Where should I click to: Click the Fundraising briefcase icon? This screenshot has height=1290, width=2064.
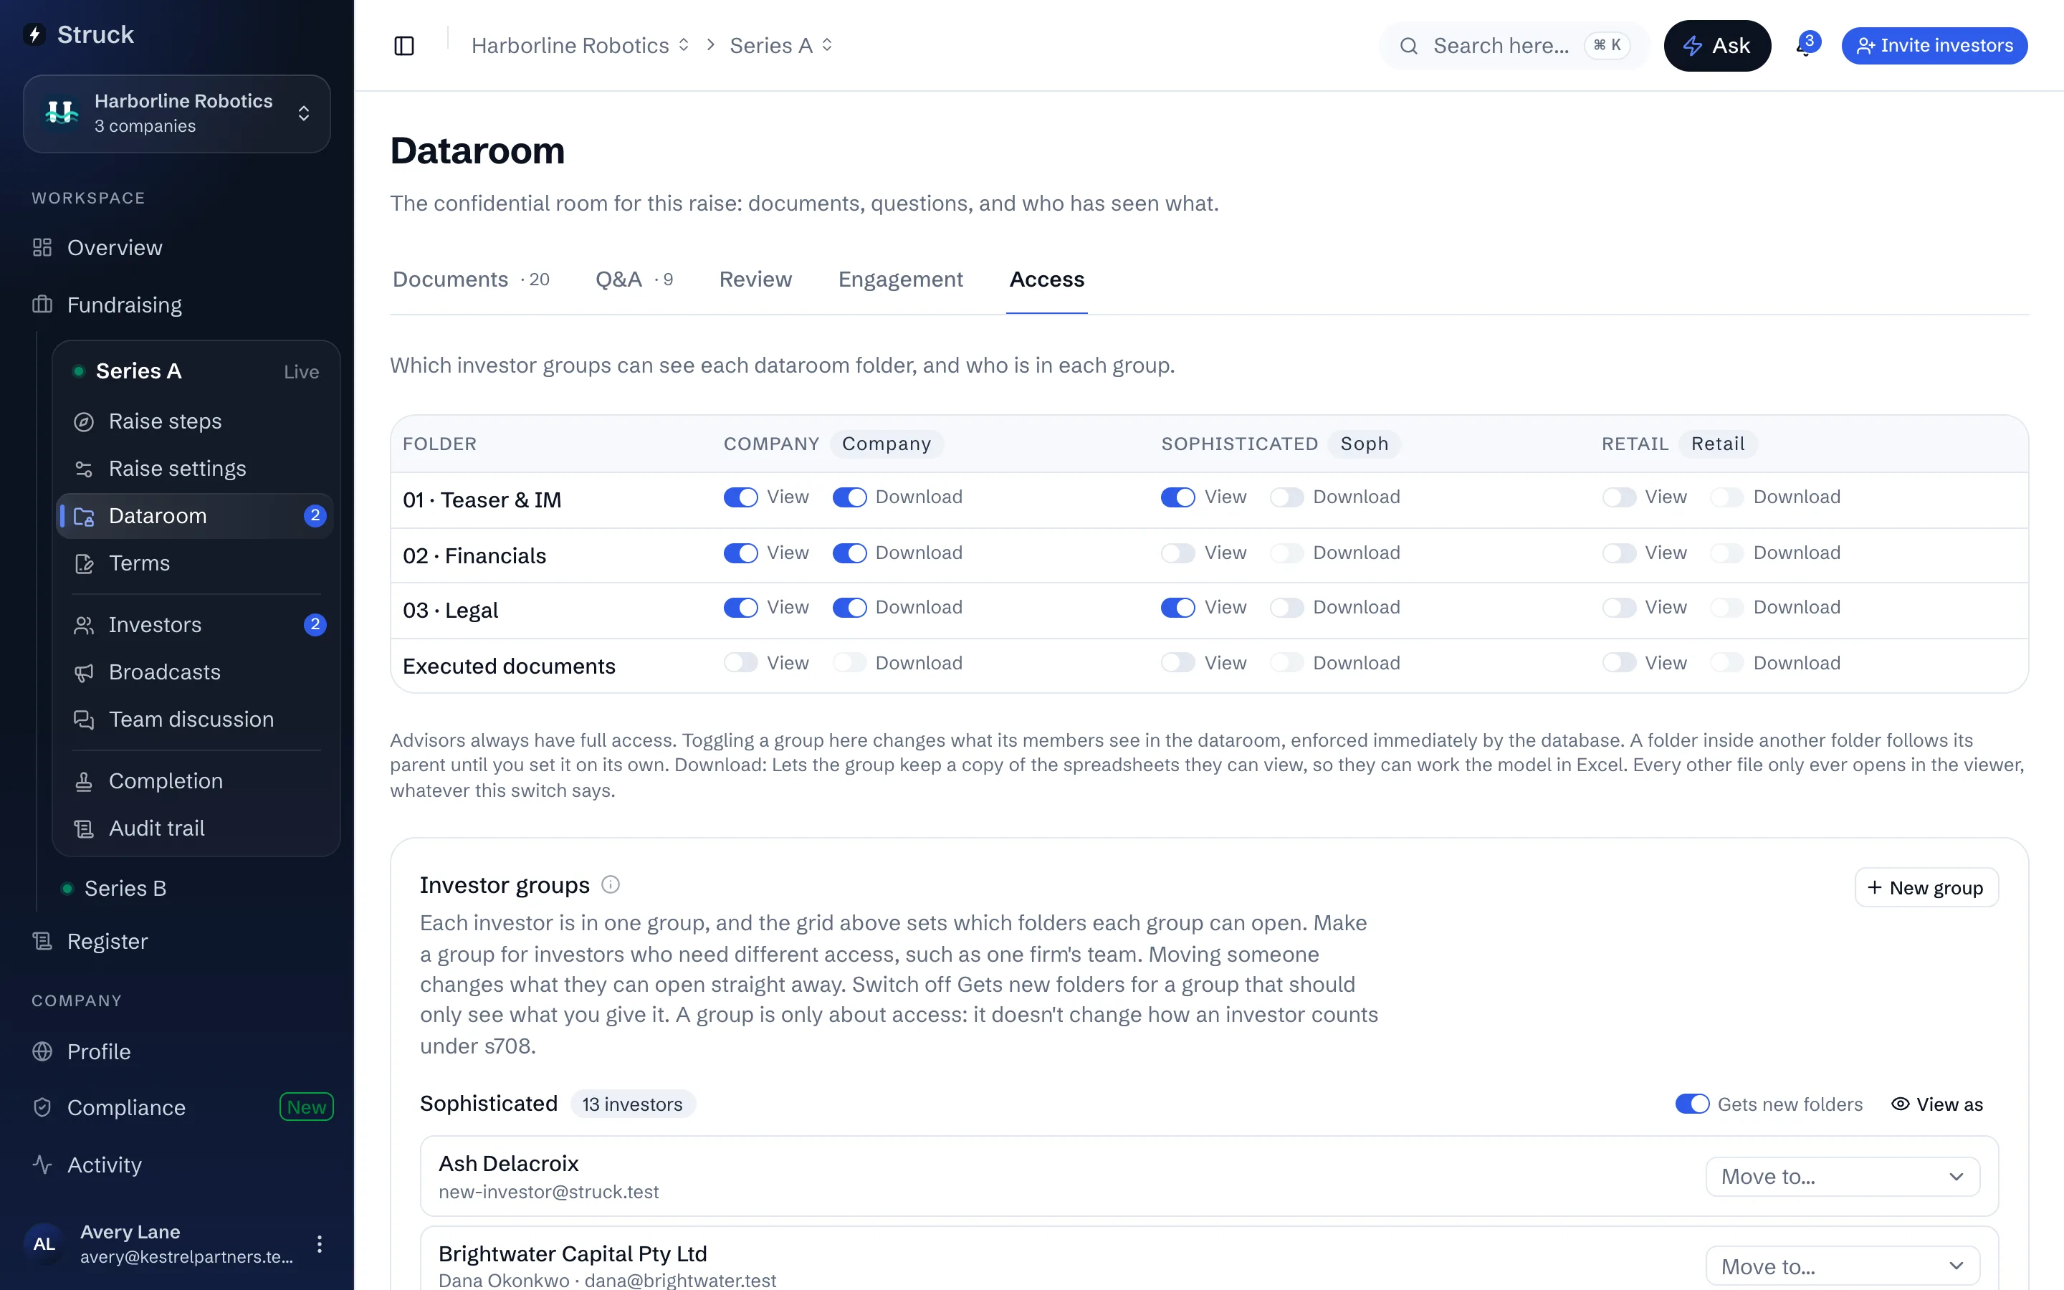[43, 305]
